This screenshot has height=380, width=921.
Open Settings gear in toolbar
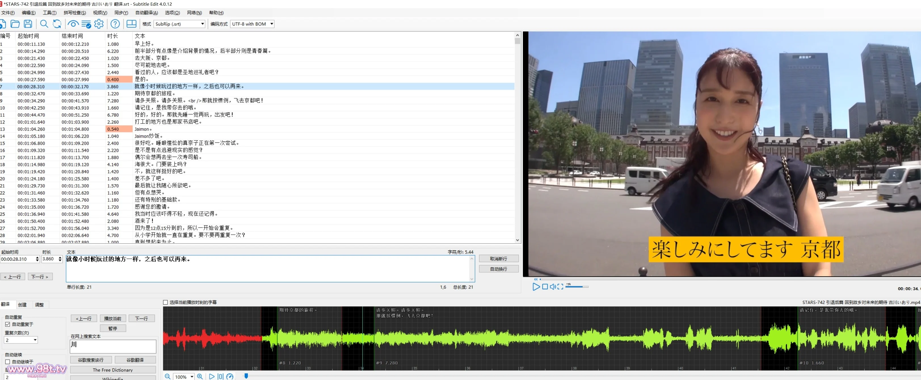[x=99, y=24]
